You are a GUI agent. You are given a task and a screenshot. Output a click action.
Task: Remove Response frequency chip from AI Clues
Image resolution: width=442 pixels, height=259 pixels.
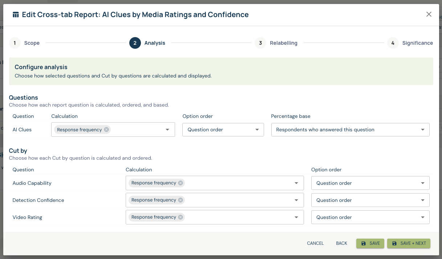[x=106, y=129]
